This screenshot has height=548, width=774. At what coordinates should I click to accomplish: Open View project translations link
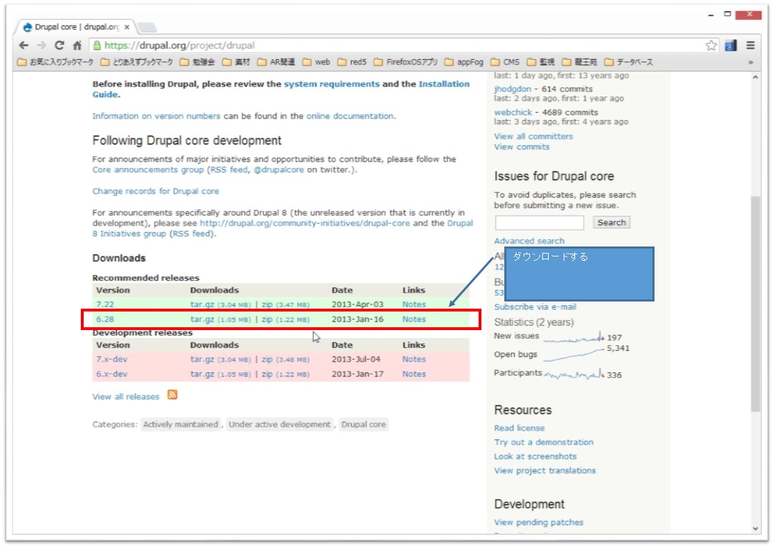[545, 471]
